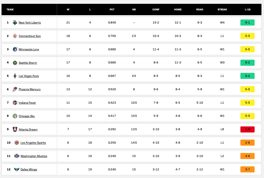This screenshot has height=178, width=264.
Task: Open the Washington Mystics team link
Action: click(34, 156)
